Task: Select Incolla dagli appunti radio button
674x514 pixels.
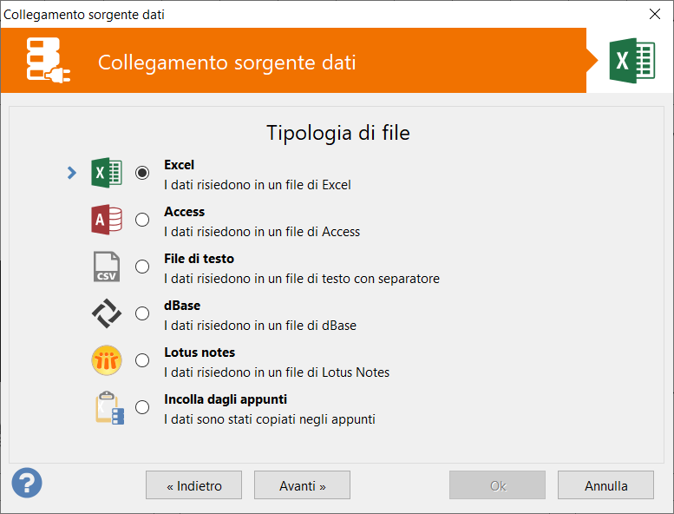Action: click(x=142, y=407)
